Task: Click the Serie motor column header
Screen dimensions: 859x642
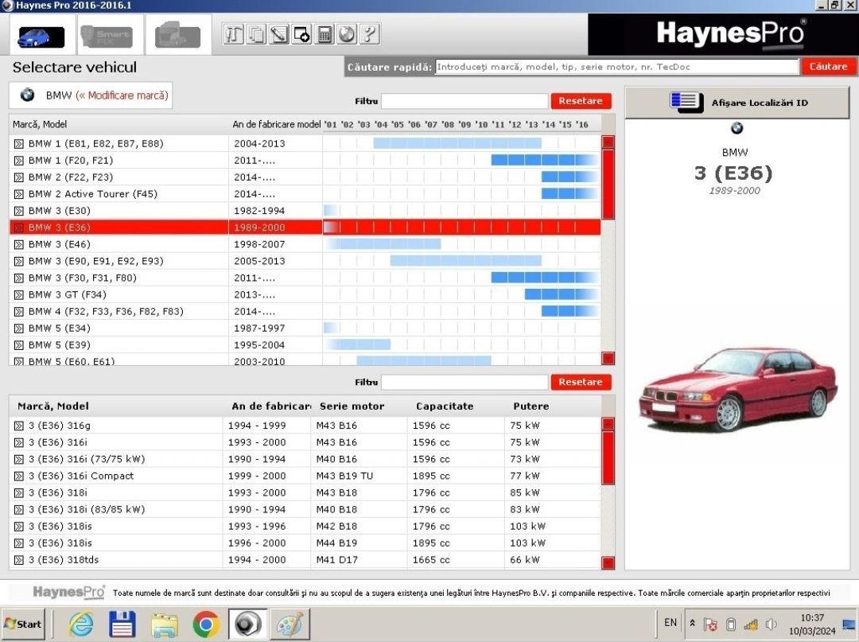Action: coord(352,407)
